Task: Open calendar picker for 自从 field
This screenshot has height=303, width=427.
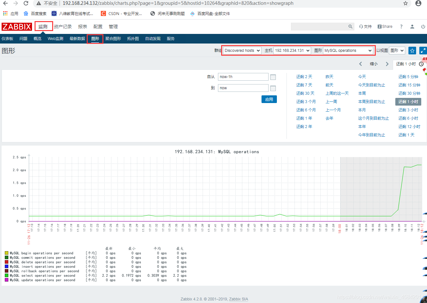Action: (x=273, y=77)
